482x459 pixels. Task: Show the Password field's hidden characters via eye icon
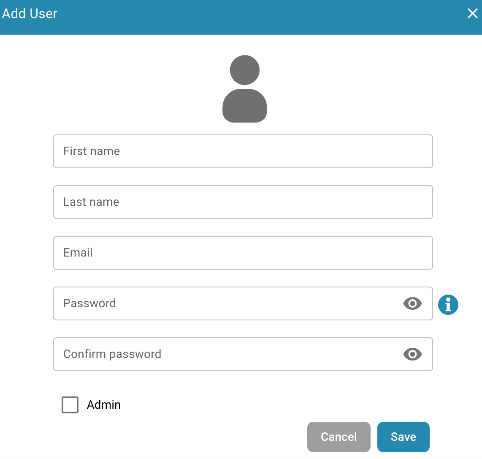[x=412, y=303]
